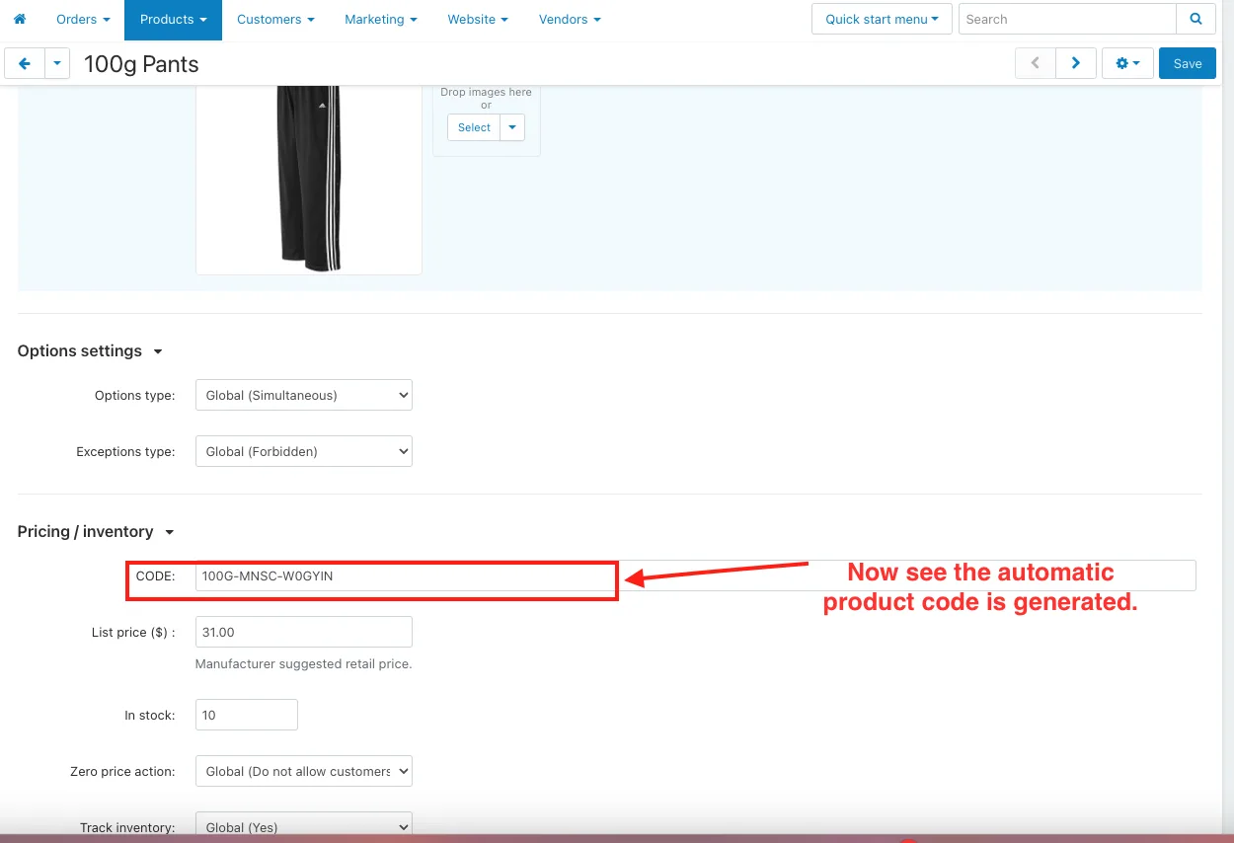Click Select to upload an image
Image resolution: width=1234 pixels, height=843 pixels.
(x=474, y=127)
